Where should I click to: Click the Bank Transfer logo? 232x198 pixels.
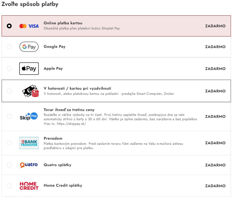pos(29,143)
